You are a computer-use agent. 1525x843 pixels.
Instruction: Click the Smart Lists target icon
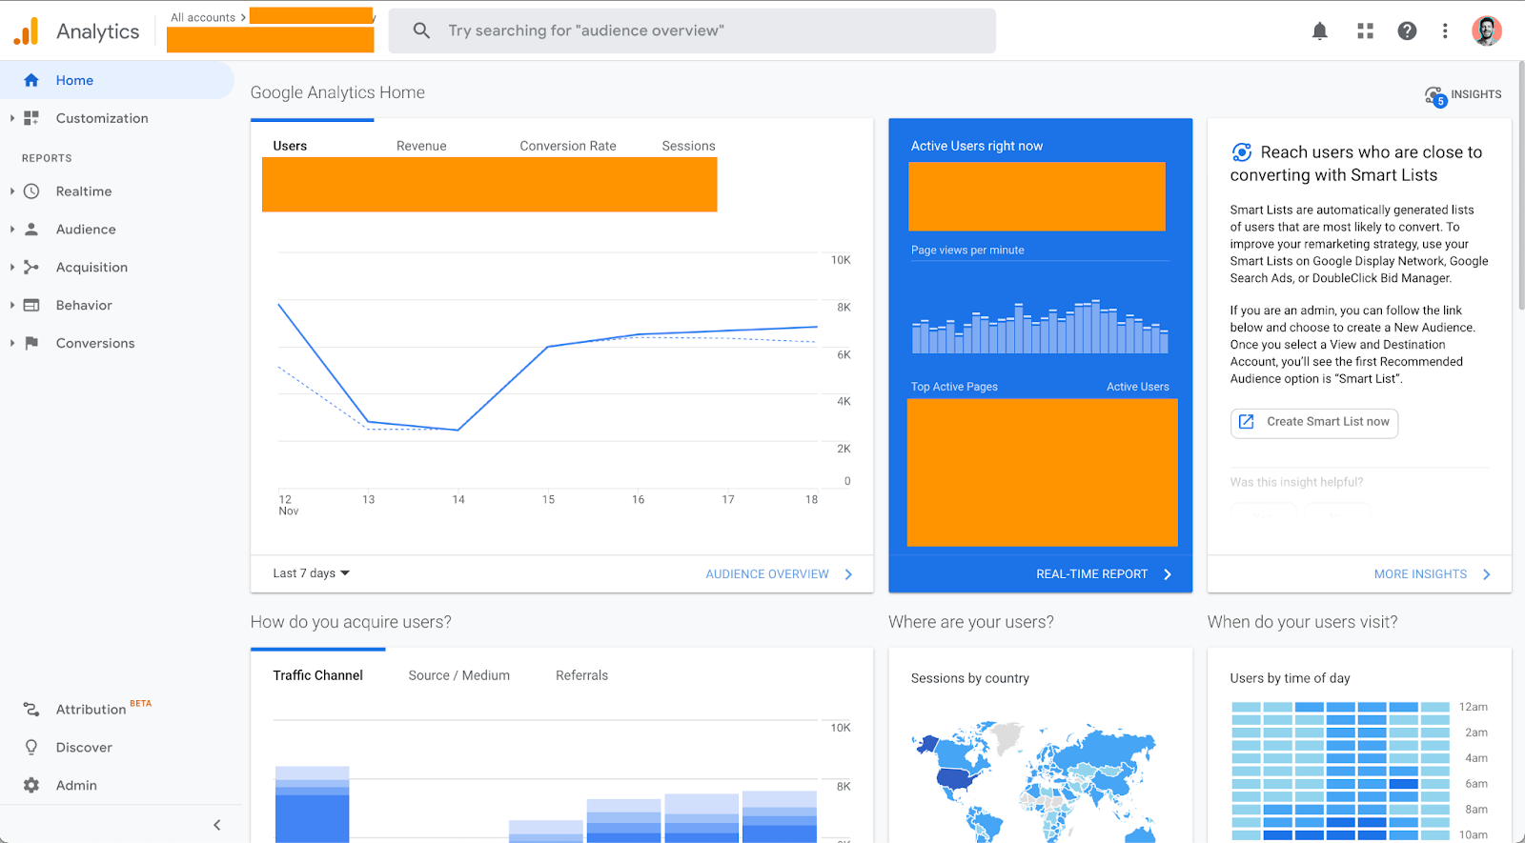1242,152
